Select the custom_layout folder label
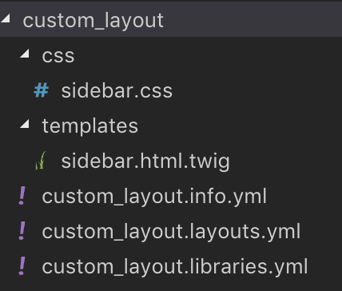Viewport: 342px width, 291px height. (93, 21)
